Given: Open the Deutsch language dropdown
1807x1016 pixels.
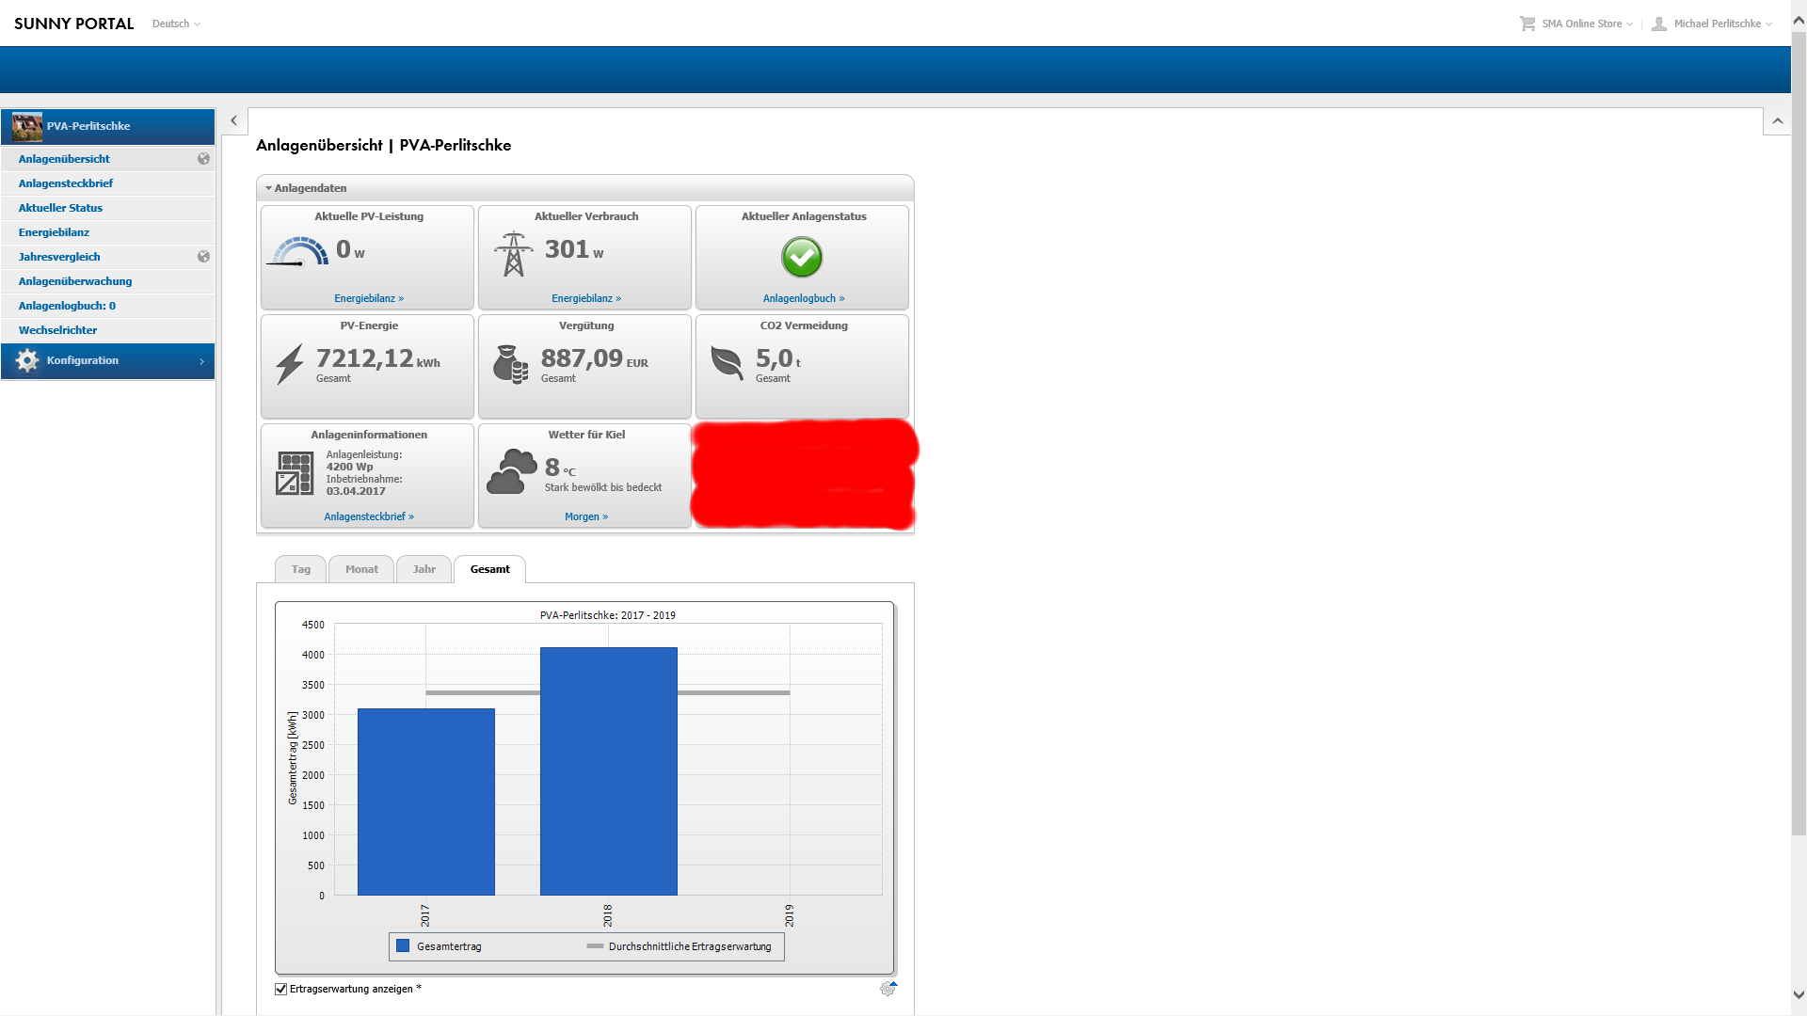Looking at the screenshot, I should click(176, 24).
